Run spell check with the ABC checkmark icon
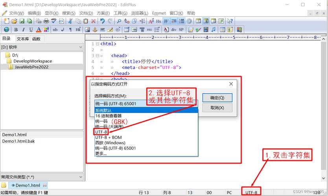The image size is (328, 196). pos(54,21)
